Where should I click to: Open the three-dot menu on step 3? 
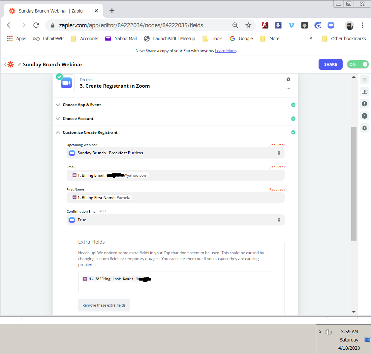[288, 88]
